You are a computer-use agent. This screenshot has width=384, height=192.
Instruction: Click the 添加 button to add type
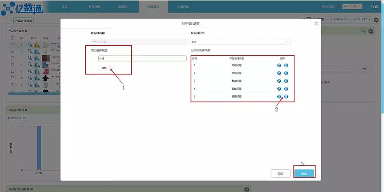click(x=104, y=68)
